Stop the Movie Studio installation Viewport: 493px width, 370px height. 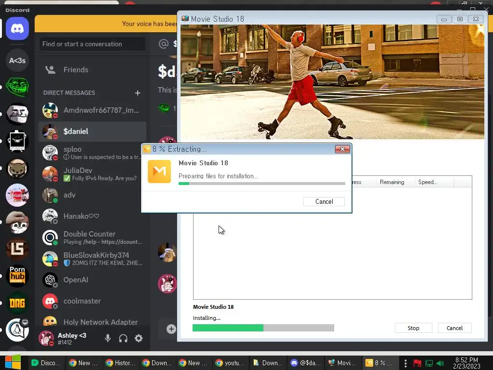click(413, 328)
